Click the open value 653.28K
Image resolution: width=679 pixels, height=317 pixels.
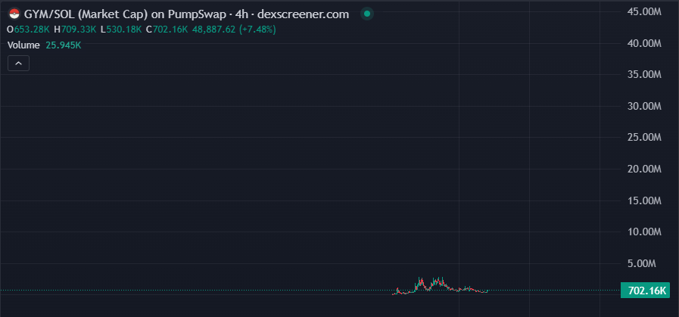[32, 30]
